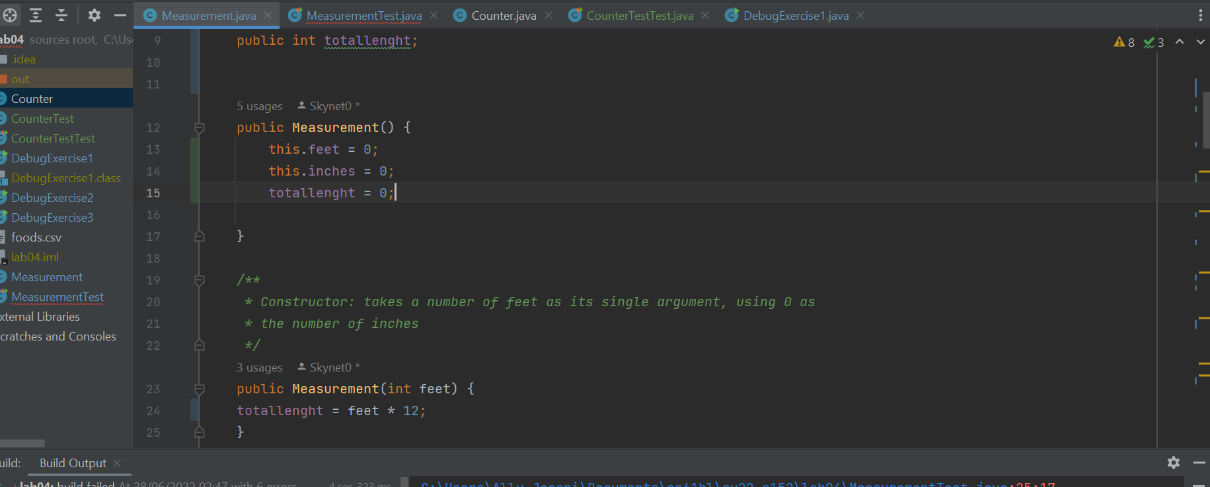Screen dimensions: 1210x487
Task: Click the yellow warnings indicator showing 8
Action: pyautogui.click(x=1124, y=42)
